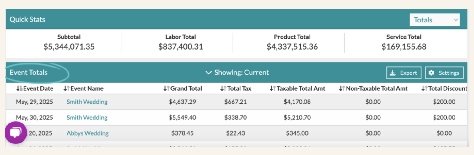This screenshot has height=155, width=474.
Task: Open Smith Wedding on May 29
Action: click(x=87, y=102)
